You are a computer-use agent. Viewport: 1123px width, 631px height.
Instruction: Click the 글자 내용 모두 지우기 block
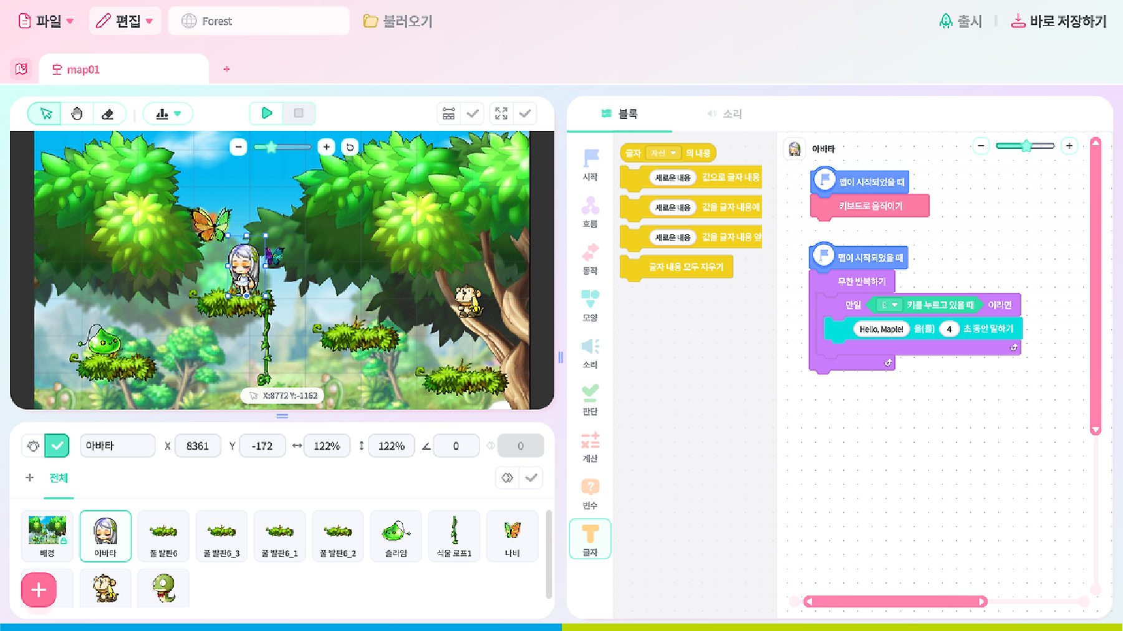(x=677, y=267)
